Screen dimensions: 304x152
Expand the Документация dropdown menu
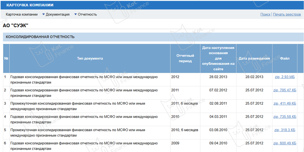coord(56,14)
